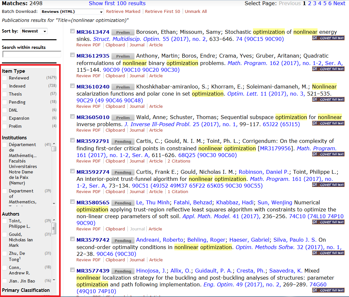Mark the checkbox for result MR3613474
The height and width of the screenshot is (297, 349).
[x=72, y=32]
